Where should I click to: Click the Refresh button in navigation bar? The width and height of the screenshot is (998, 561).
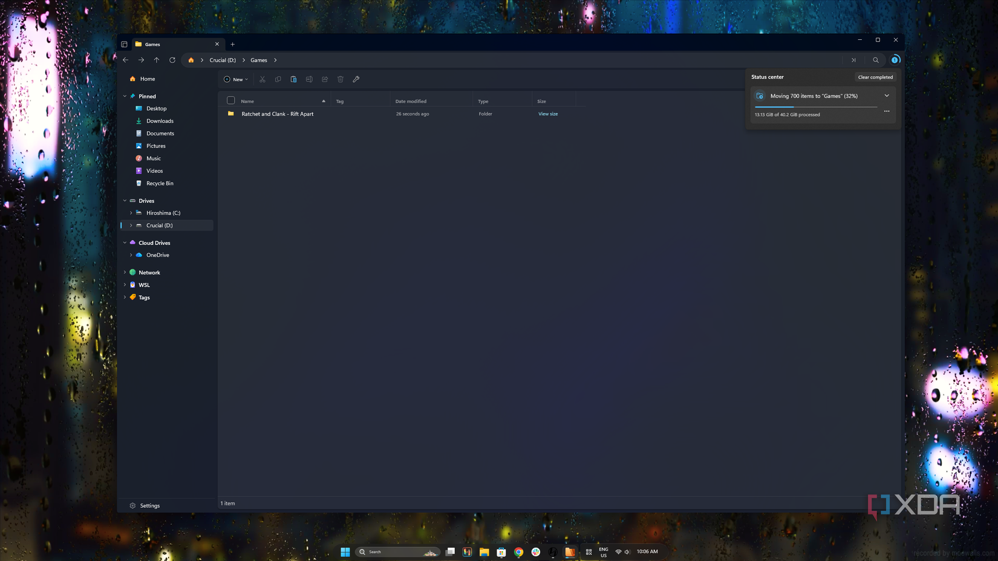tap(172, 60)
